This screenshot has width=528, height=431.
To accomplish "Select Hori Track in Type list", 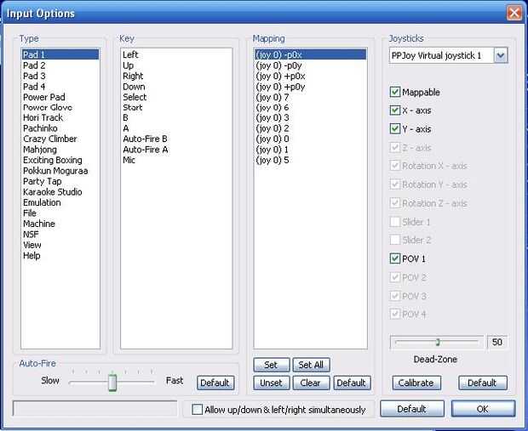I will point(60,117).
